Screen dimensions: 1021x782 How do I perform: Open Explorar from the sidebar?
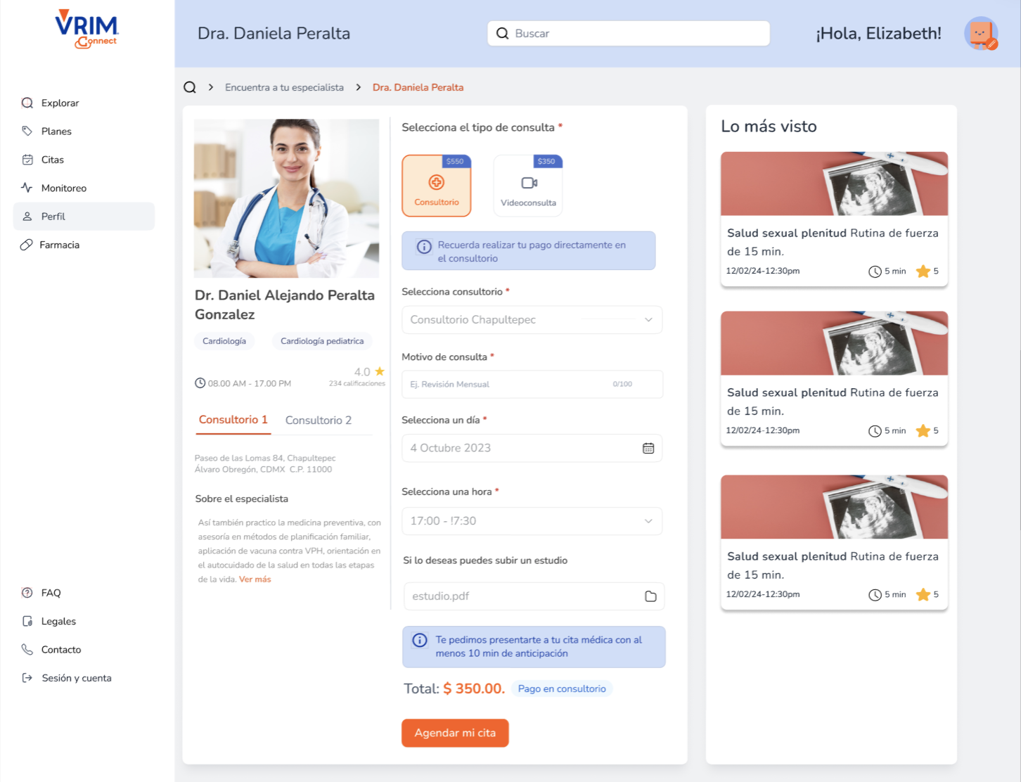click(x=60, y=103)
